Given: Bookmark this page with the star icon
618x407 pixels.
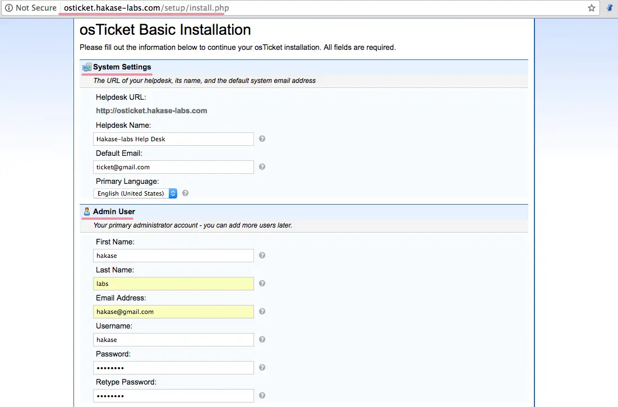Looking at the screenshot, I should [x=591, y=8].
